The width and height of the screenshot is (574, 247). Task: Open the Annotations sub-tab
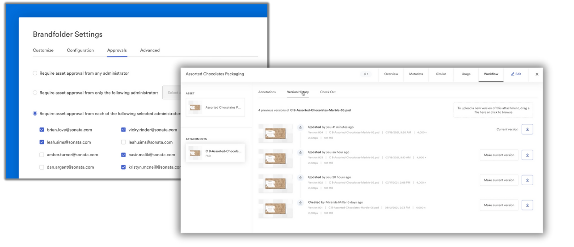[x=267, y=92]
